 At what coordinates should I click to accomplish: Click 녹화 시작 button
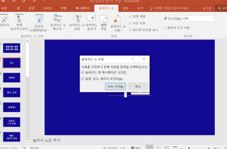click(115, 86)
